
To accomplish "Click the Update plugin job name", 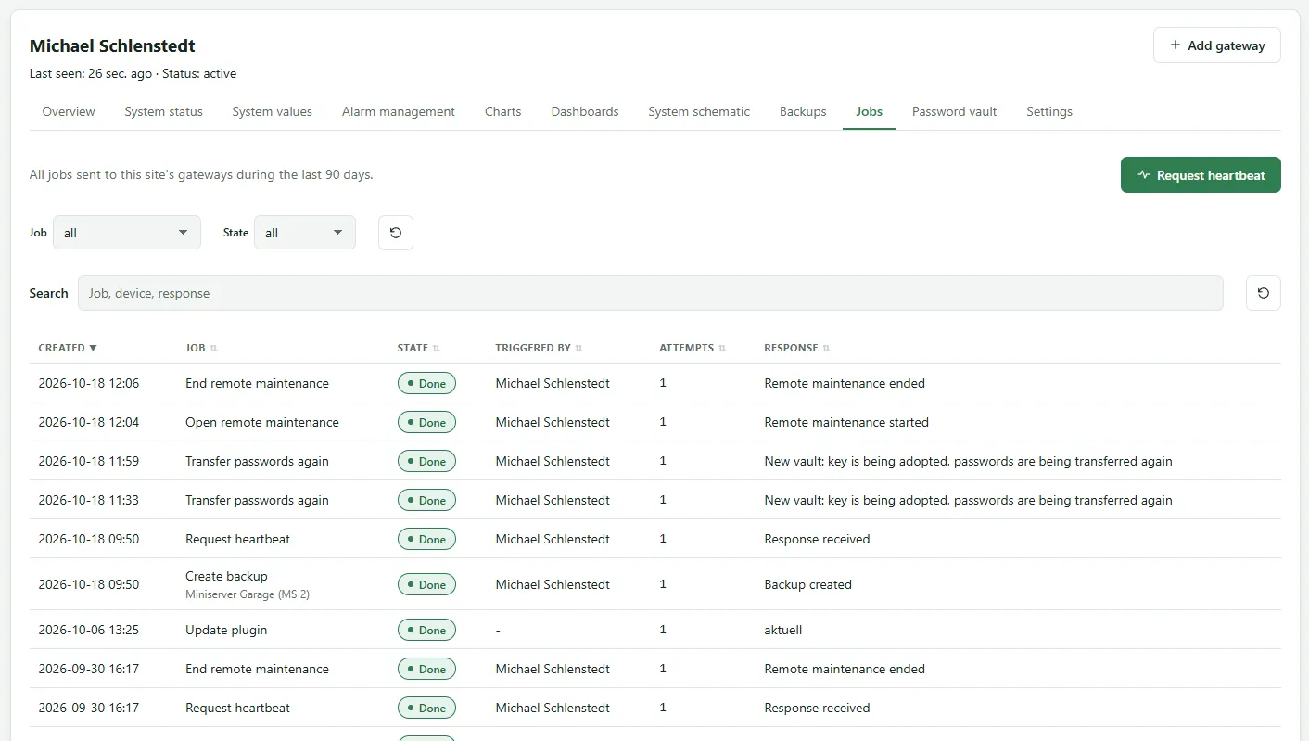I will click(x=226, y=630).
